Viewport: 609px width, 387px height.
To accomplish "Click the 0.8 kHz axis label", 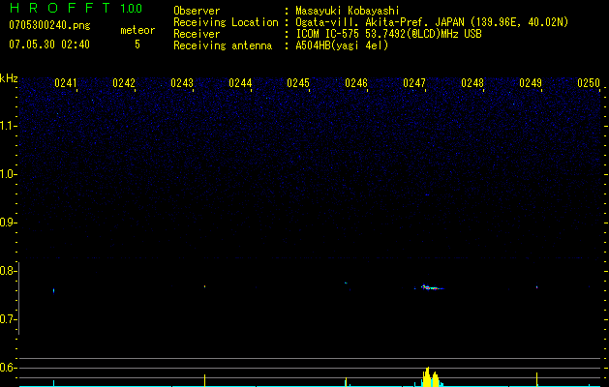I will (x=8, y=271).
